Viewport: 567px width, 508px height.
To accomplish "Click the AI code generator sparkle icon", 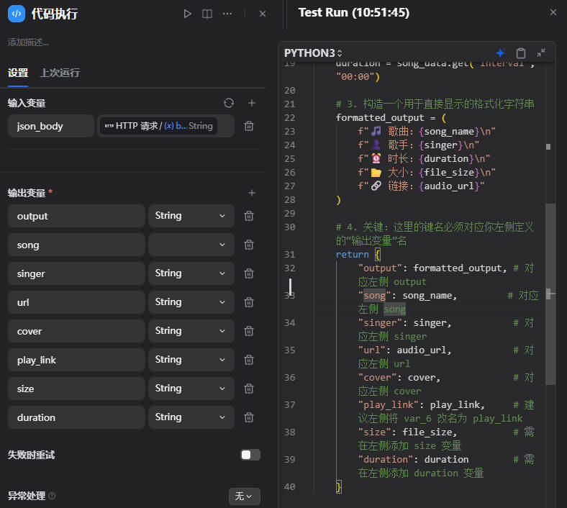I will (501, 53).
